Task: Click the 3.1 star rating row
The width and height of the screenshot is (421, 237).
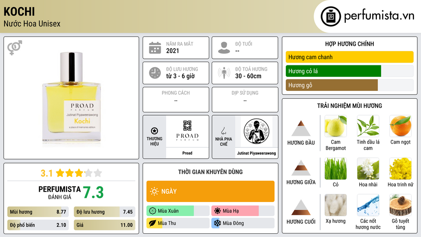Action: pyautogui.click(x=71, y=173)
